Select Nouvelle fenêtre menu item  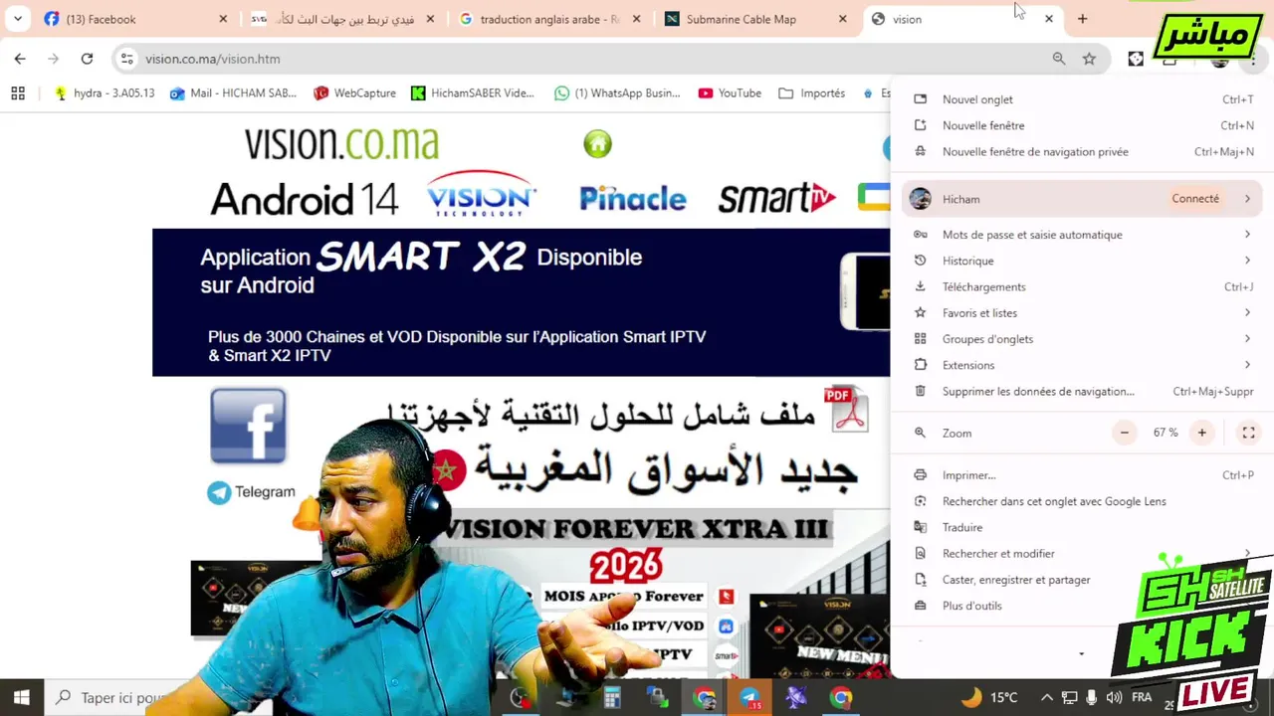(x=1082, y=125)
